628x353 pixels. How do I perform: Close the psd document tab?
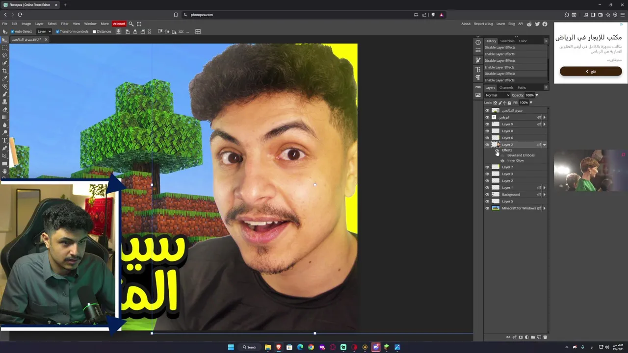(46, 40)
